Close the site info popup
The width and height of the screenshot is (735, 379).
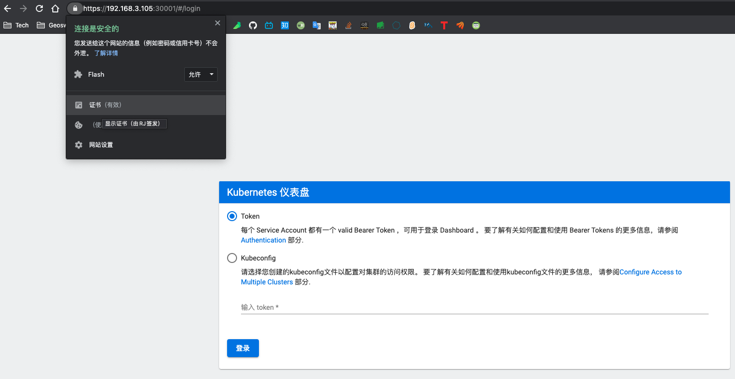coord(218,23)
